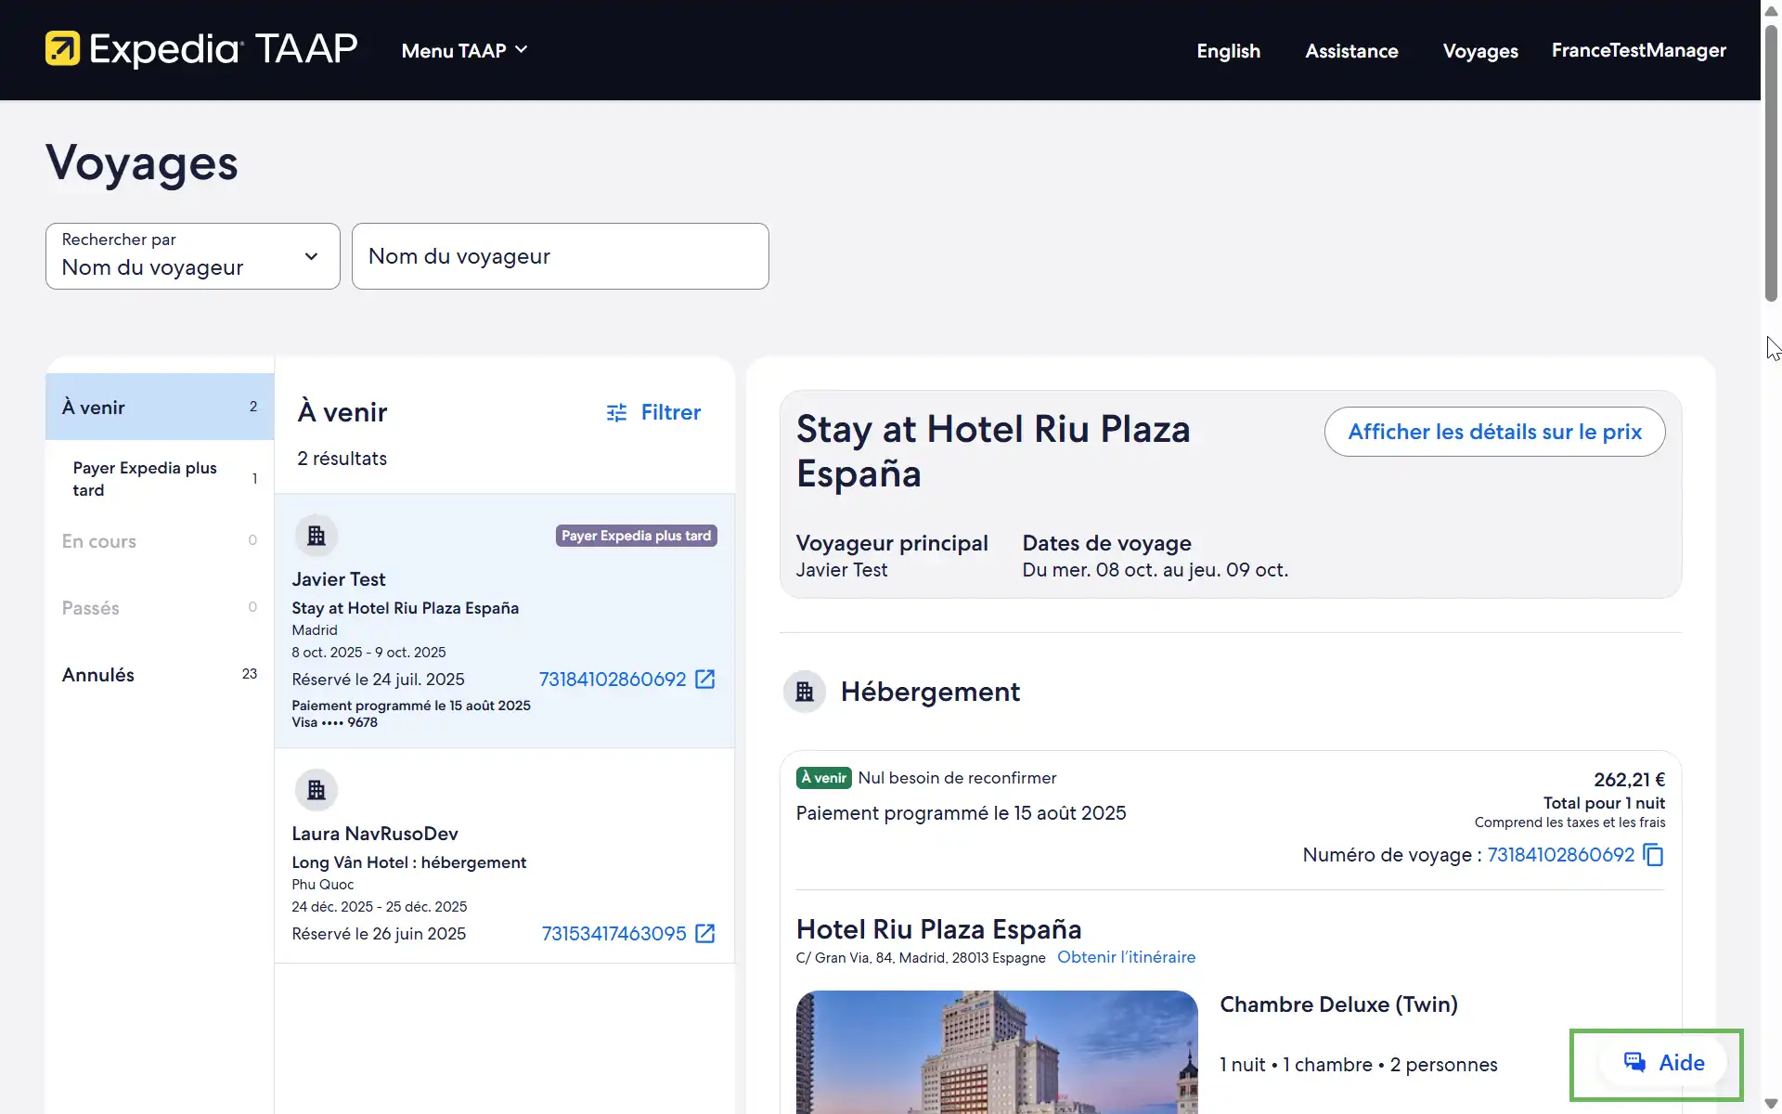Click 'Chambre Deluxe (Twin)' room title
The image size is (1782, 1114).
1338,1004
